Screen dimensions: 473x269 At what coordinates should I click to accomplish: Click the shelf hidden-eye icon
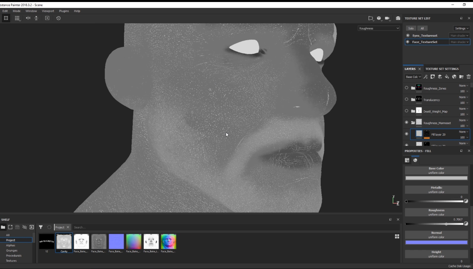(25, 227)
